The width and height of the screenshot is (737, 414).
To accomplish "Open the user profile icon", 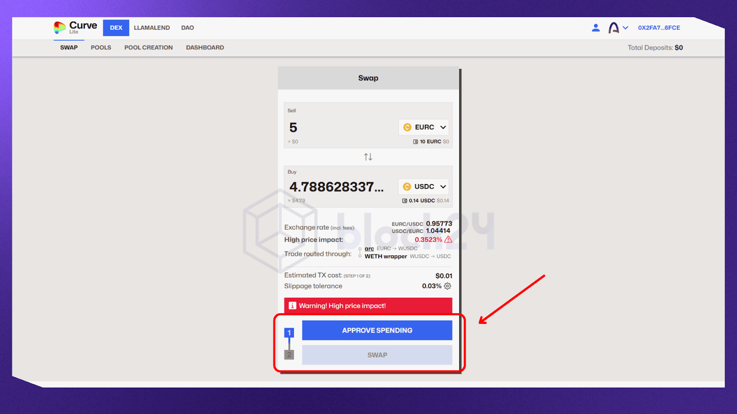I will [x=596, y=28].
